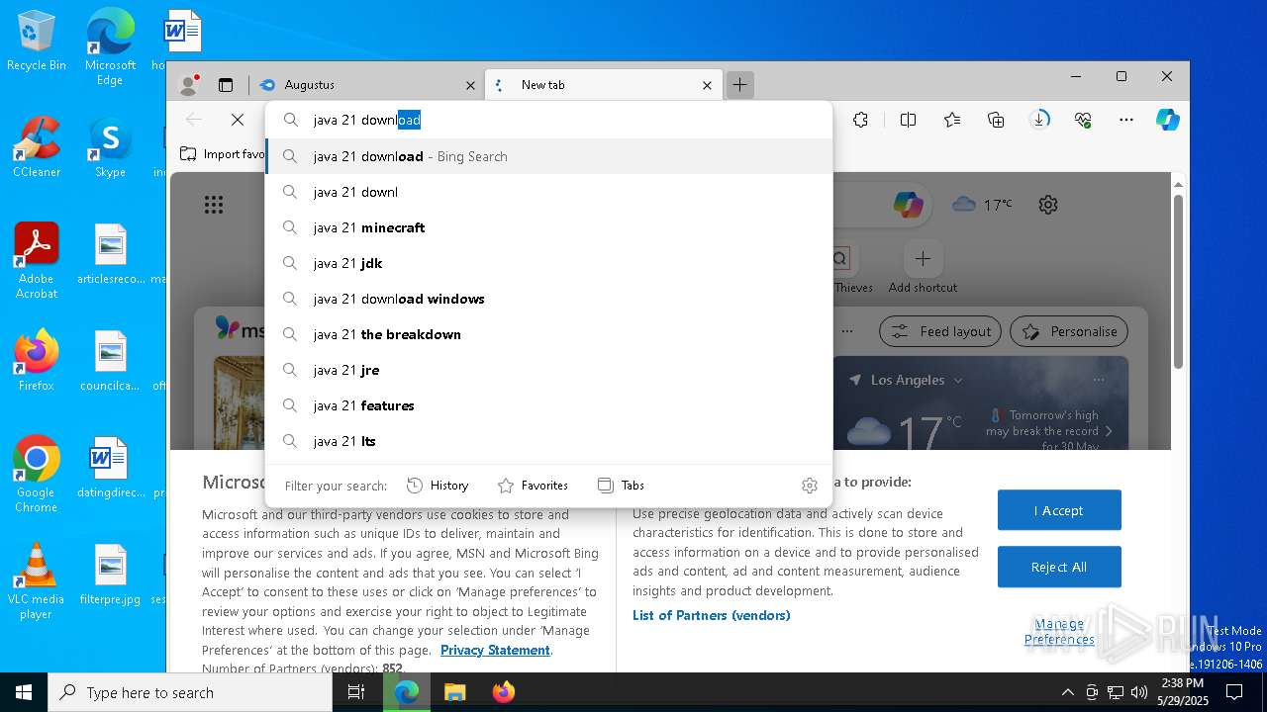1267x712 pixels.
Task: Pick suggestion java 21 the breakdown
Action: (549, 334)
